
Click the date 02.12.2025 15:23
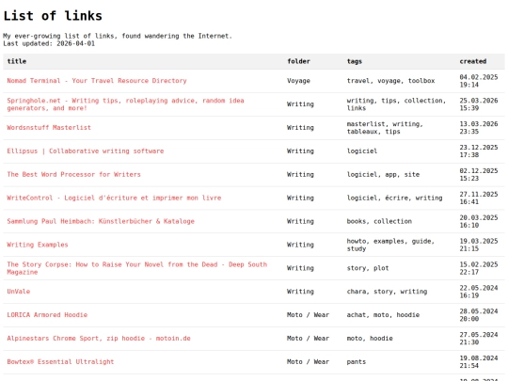click(x=479, y=174)
